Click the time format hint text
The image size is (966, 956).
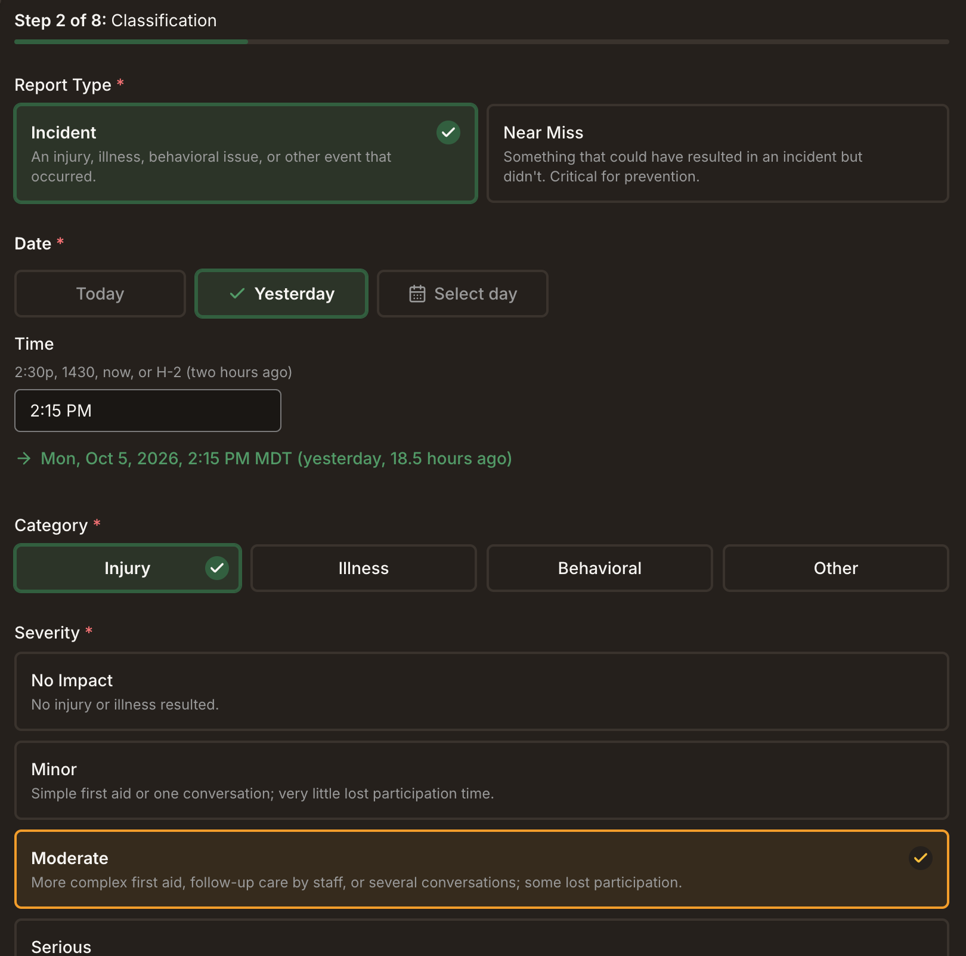[x=153, y=372]
